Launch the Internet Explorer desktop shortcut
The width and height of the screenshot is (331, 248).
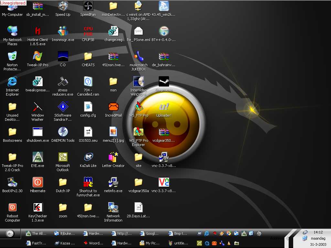click(12, 82)
